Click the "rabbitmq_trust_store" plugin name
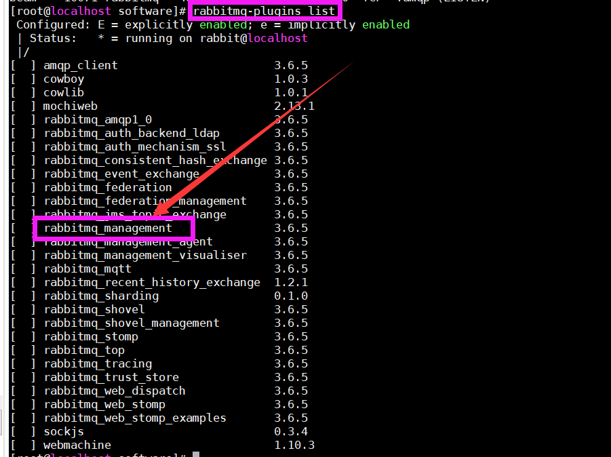Viewport: 611px width, 457px height. pyautogui.click(x=111, y=377)
